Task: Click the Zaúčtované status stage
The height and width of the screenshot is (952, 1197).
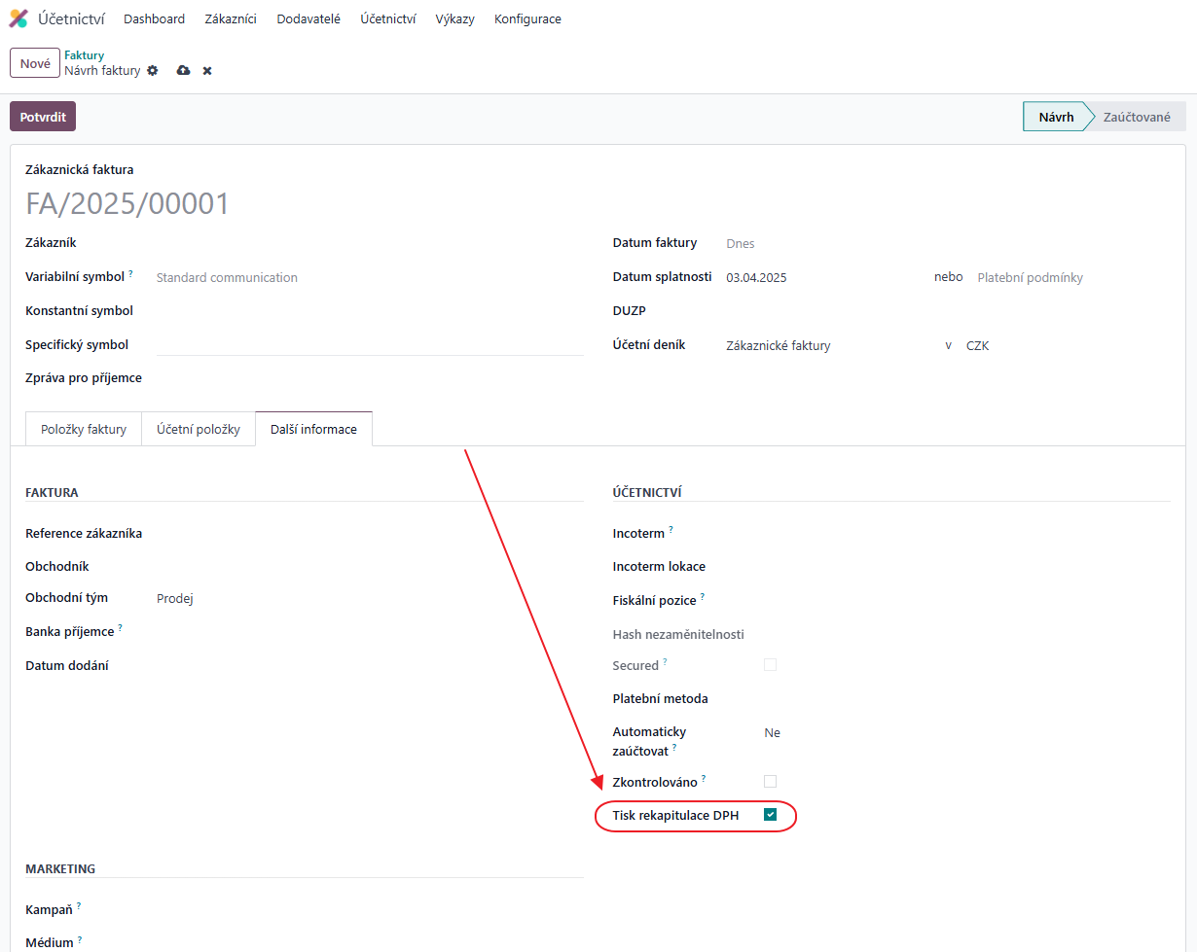Action: [x=1136, y=117]
